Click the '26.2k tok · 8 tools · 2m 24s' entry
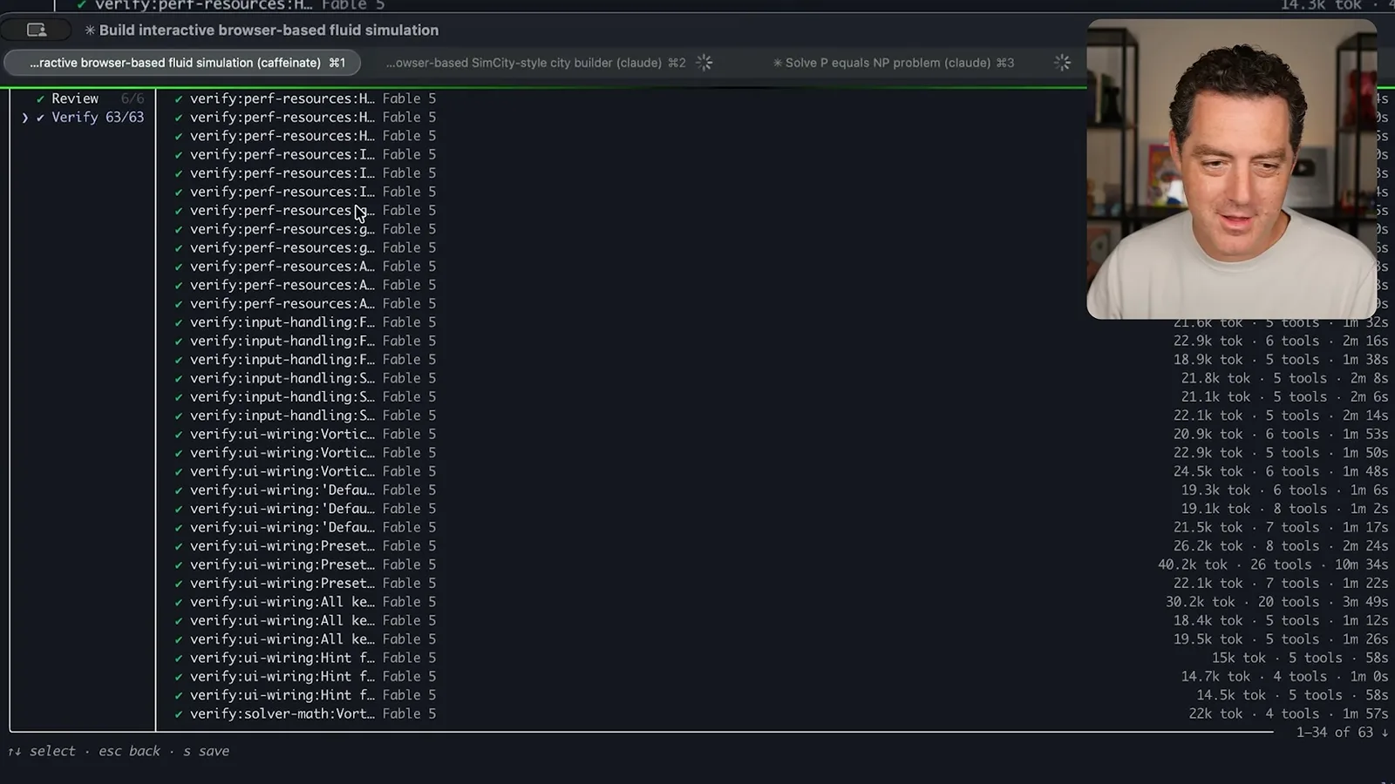The height and width of the screenshot is (784, 1395). coord(1281,546)
